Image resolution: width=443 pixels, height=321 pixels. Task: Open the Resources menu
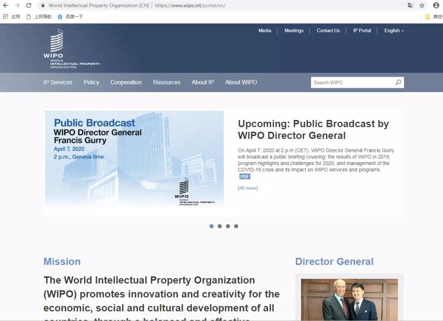click(167, 82)
